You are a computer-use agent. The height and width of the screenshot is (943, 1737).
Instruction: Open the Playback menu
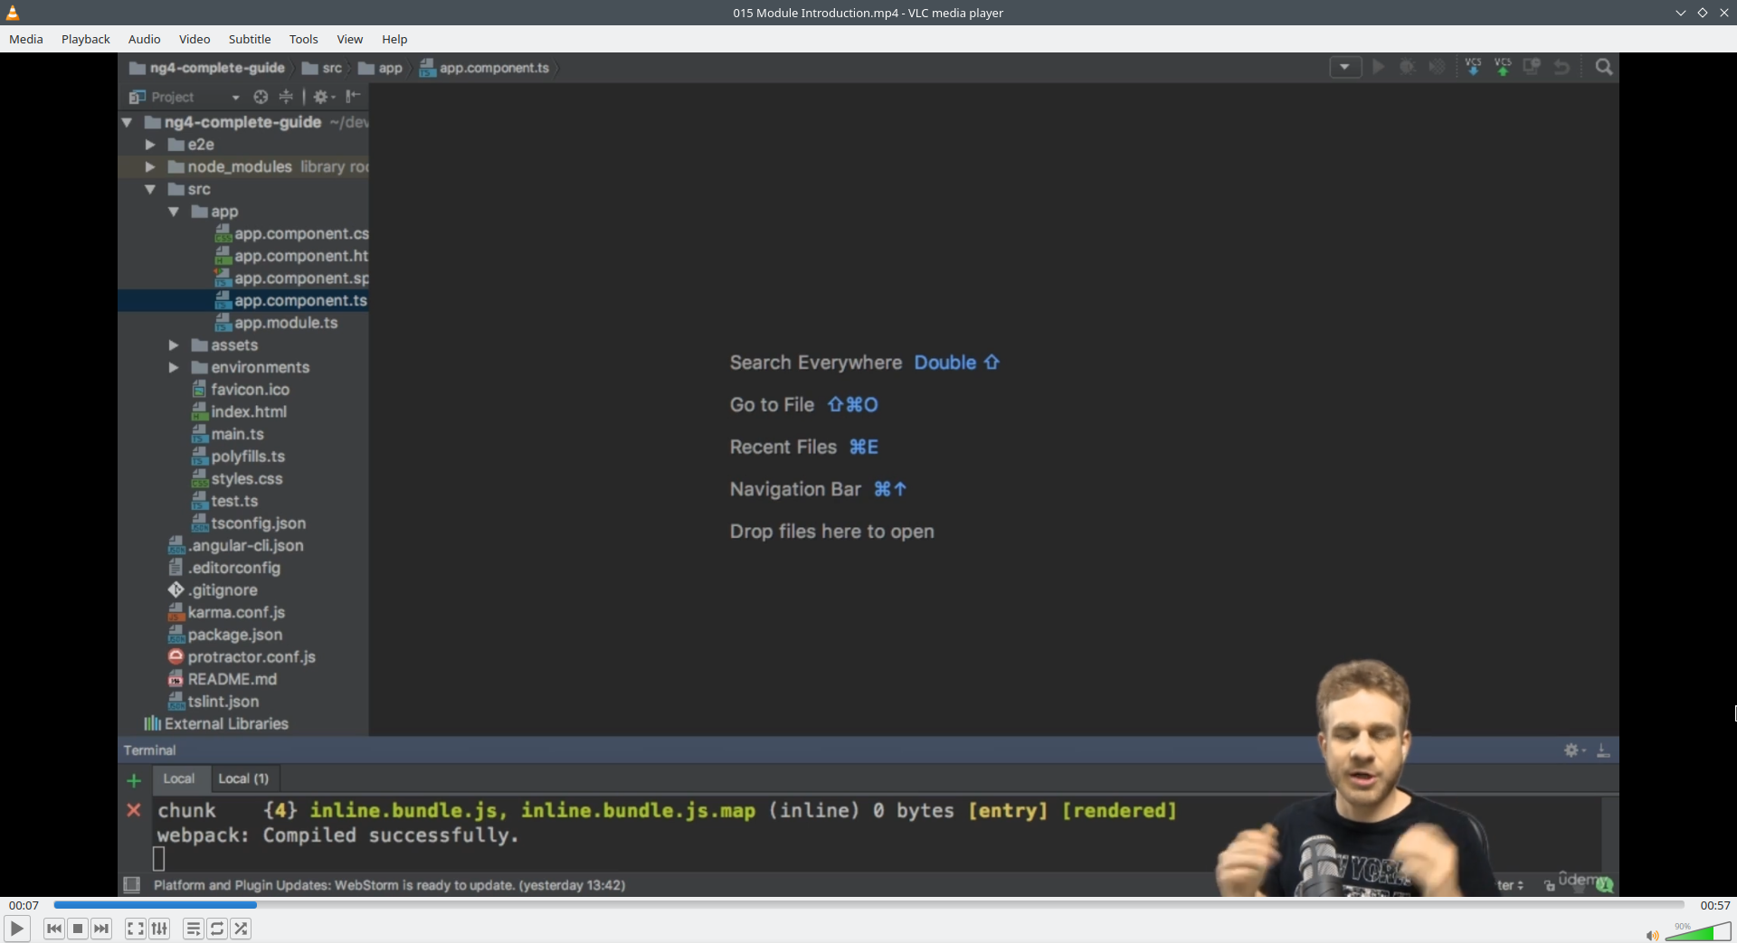coord(85,39)
